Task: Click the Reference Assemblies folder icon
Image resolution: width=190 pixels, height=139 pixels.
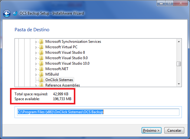Action: (41, 85)
